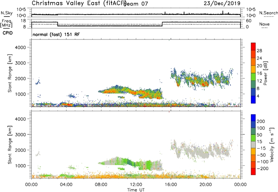Click the red swatch of power colorbar
This screenshot has height=192, width=278.
coord(253,46)
